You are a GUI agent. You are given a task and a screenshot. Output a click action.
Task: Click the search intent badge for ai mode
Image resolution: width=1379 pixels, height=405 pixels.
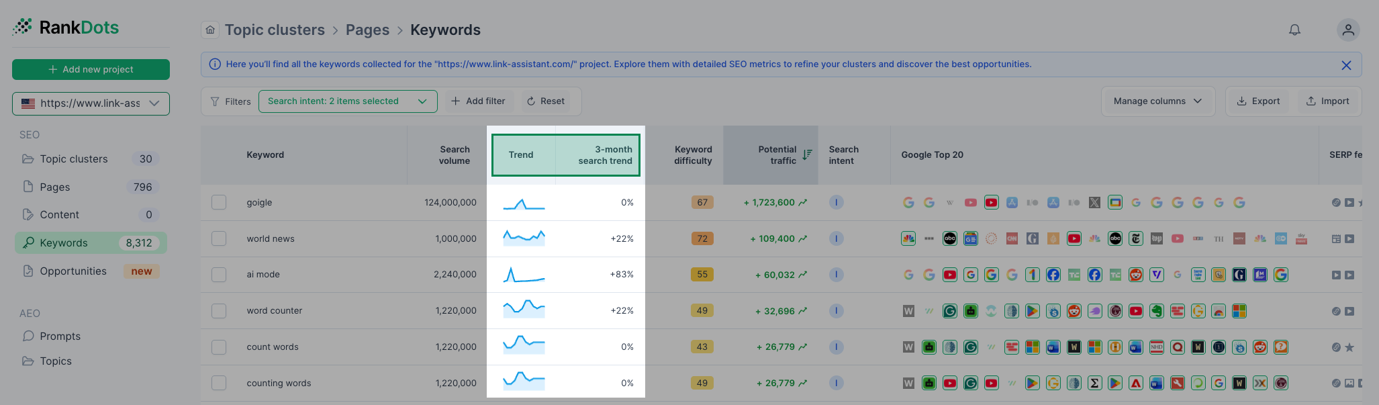[x=837, y=274]
